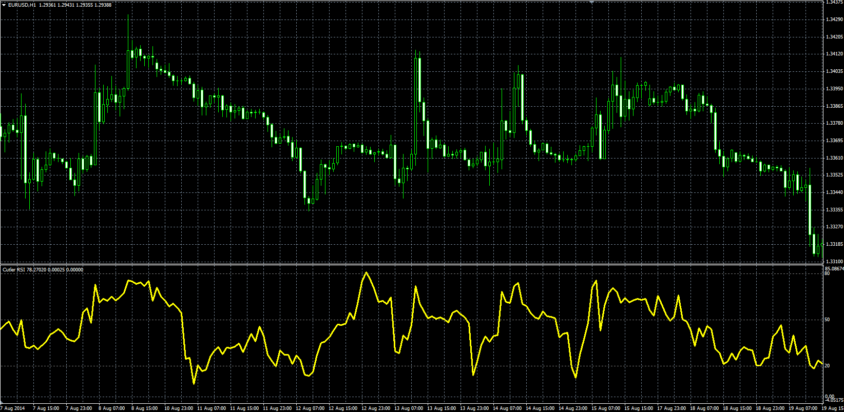Click price label 1.33780
844x412 pixels.
click(834, 123)
